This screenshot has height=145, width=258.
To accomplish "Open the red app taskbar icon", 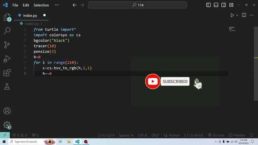I will [x=86, y=141].
